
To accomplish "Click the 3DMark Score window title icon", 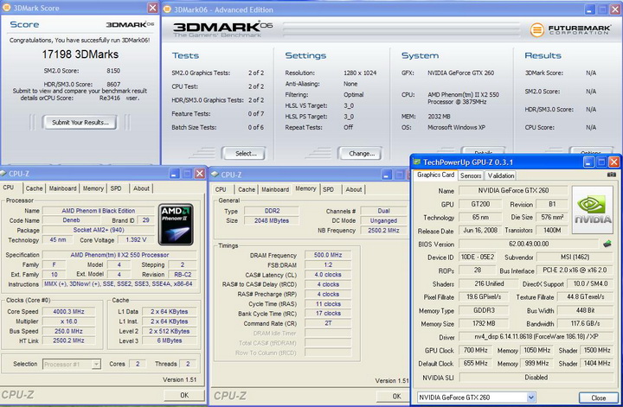I will coord(6,8).
